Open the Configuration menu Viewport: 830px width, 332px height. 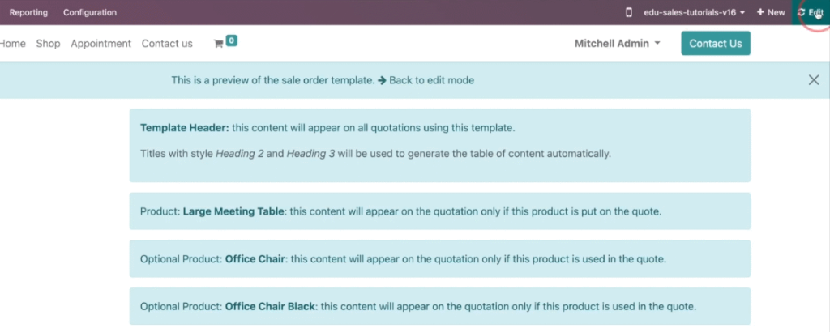point(90,12)
